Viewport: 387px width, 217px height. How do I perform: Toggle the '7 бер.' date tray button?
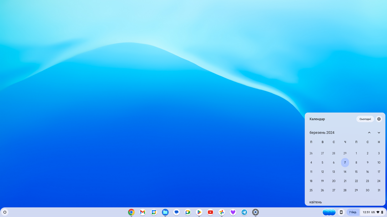[x=353, y=212]
